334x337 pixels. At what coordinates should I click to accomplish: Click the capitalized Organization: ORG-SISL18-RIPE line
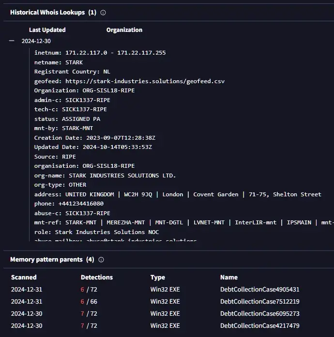coord(84,90)
